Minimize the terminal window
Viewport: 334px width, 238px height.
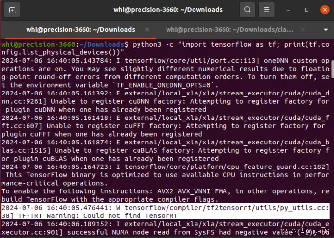click(288, 10)
